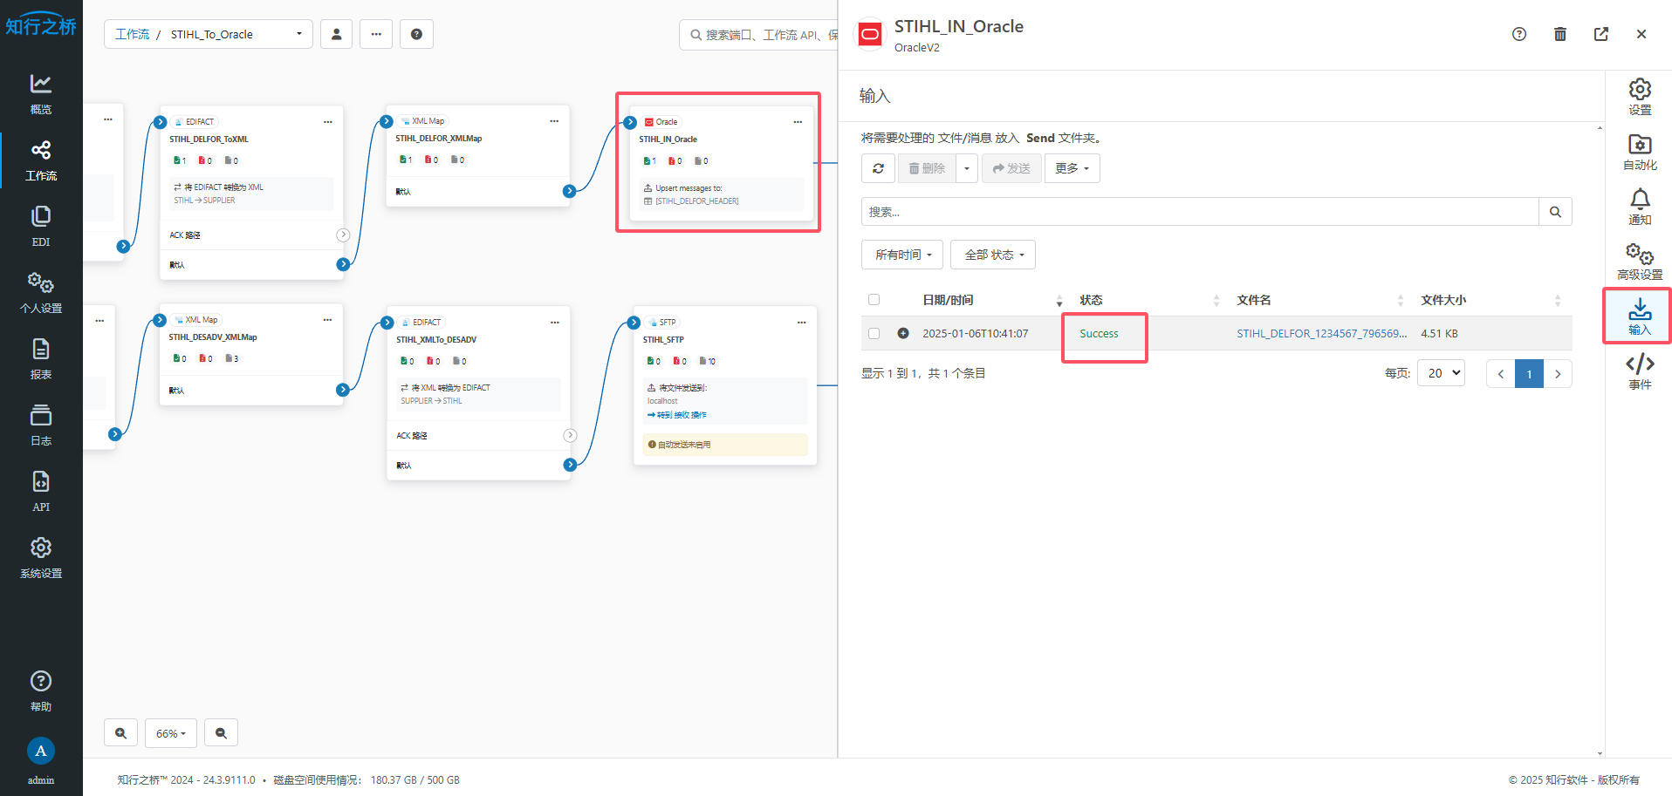Click the 工作流 breadcrumb link
The height and width of the screenshot is (796, 1672).
[132, 34]
